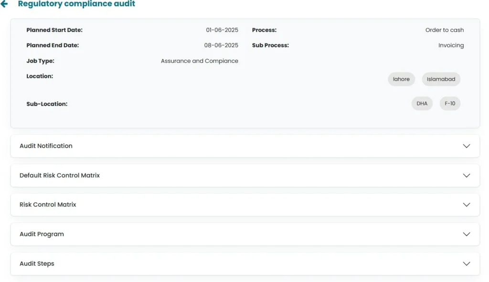This screenshot has height=282, width=489.
Task: Click the Risk Control Matrix section label
Action: pos(48,205)
